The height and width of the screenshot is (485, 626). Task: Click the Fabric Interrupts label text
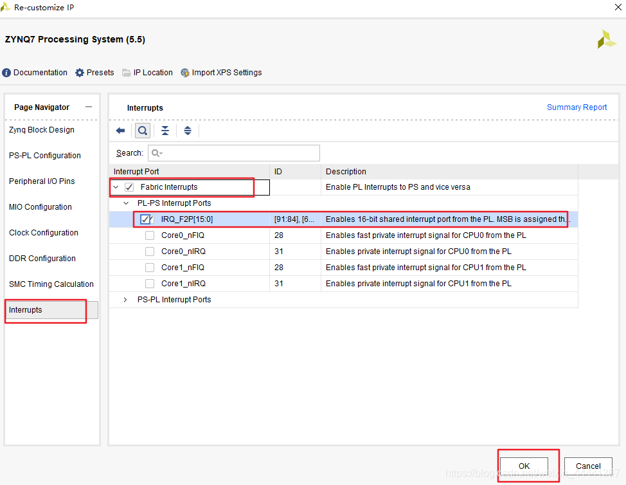169,187
